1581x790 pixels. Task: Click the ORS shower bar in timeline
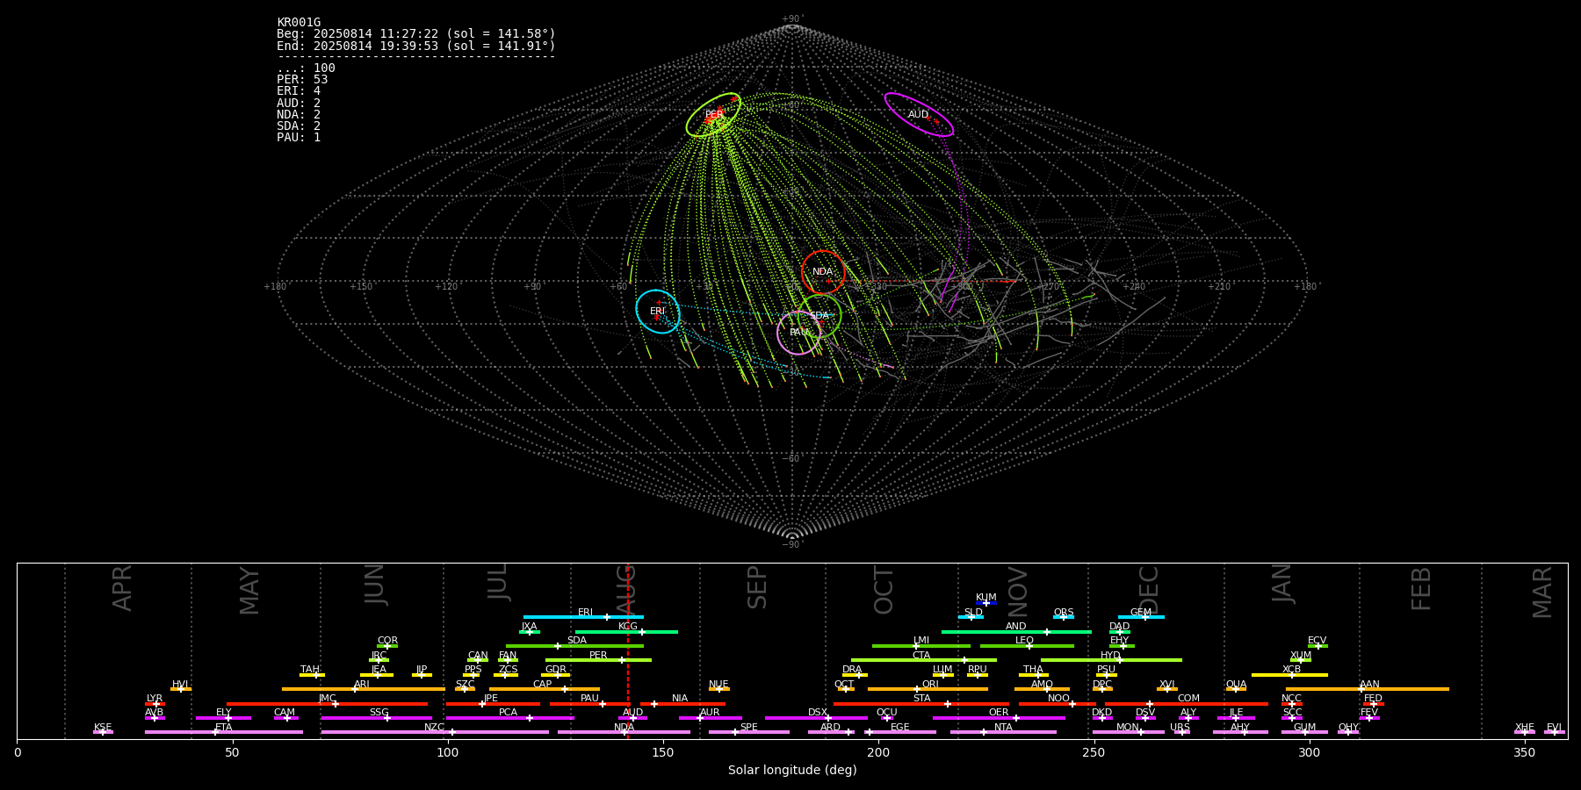point(1064,617)
